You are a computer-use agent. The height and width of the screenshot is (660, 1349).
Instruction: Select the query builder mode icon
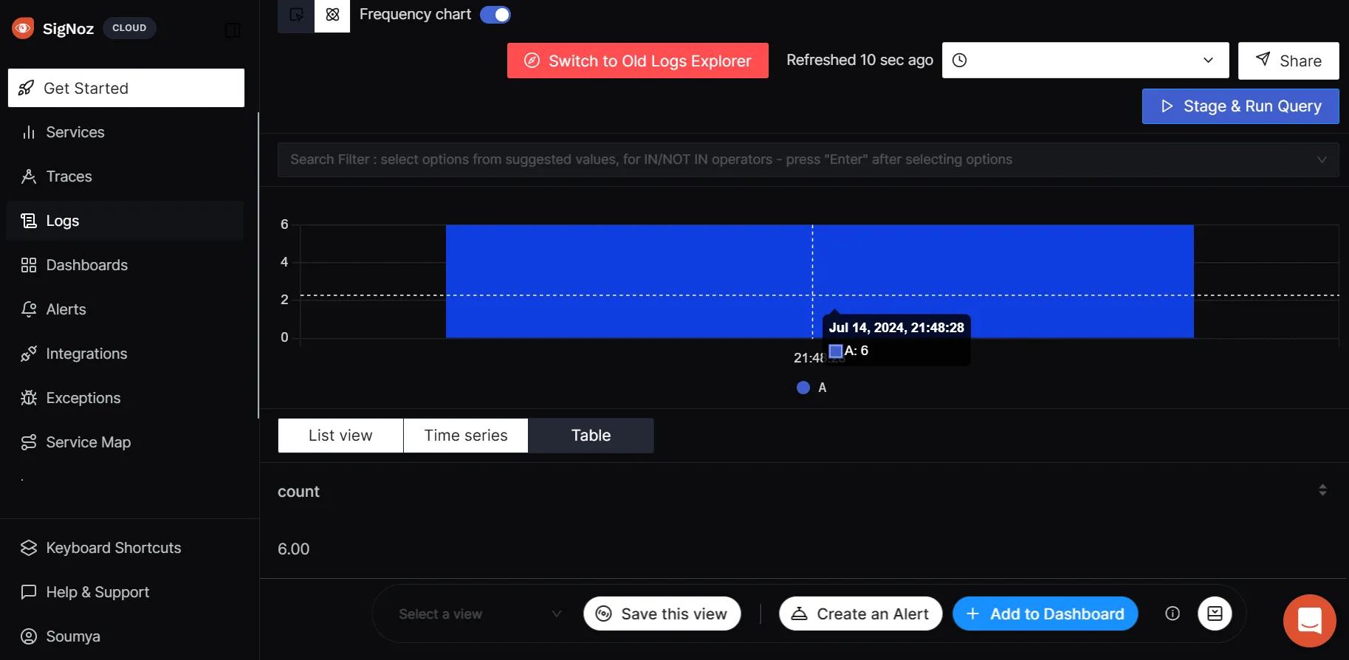pos(296,15)
